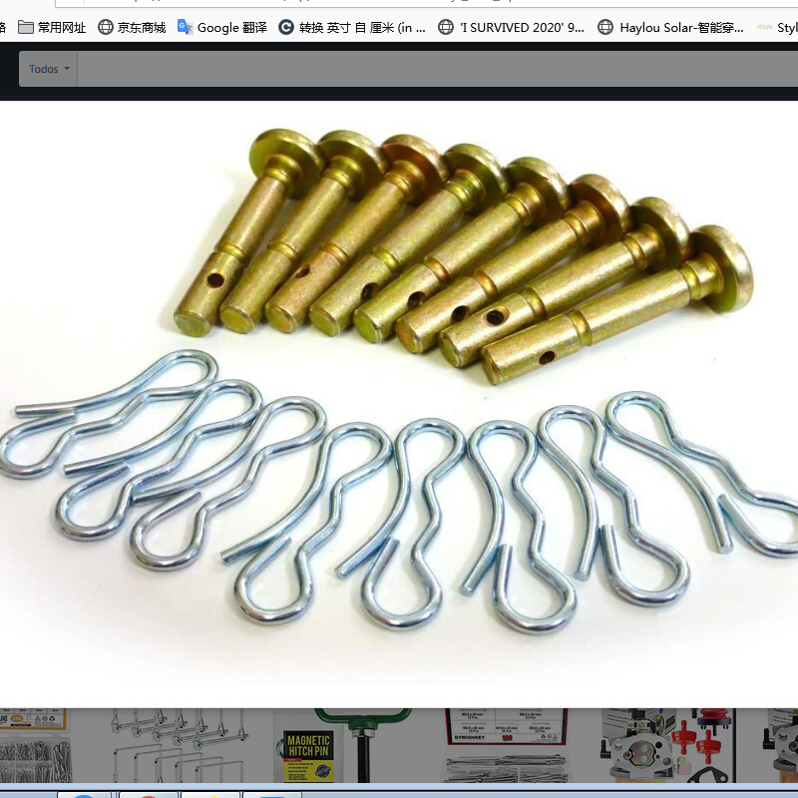
Task: Open the wire lock pins thumbnail
Action: coord(180,745)
